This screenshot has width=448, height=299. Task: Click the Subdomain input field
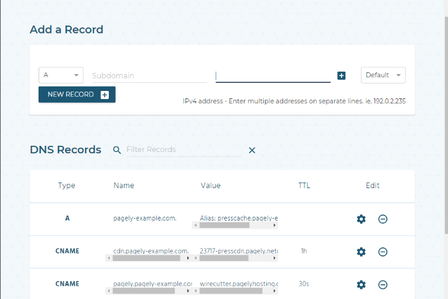(149, 76)
